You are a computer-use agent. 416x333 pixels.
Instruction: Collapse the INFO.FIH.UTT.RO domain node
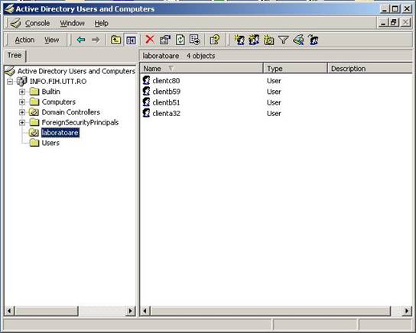[10, 81]
